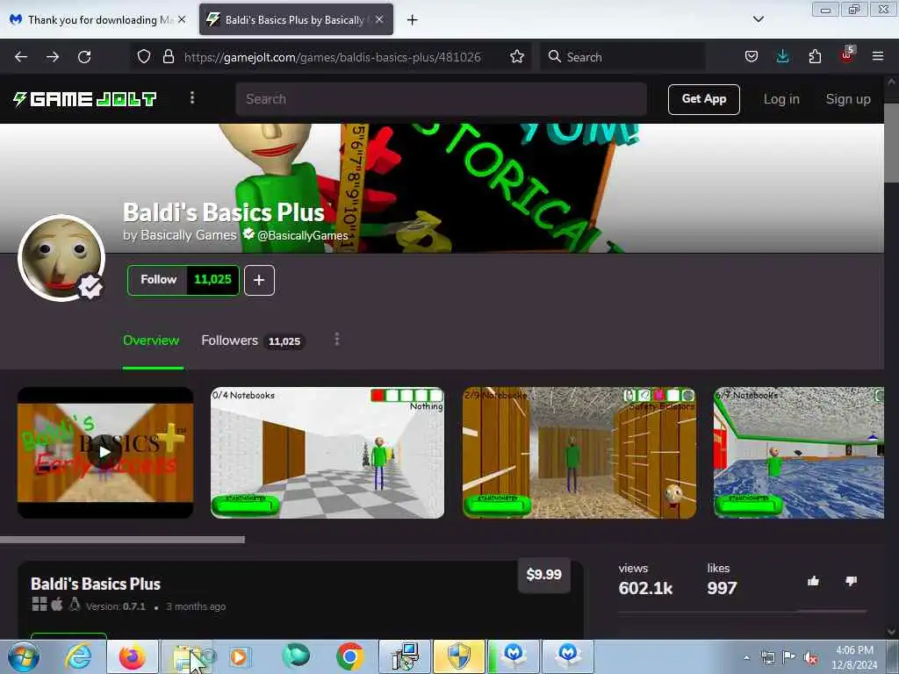Launch Google Chrome from taskbar
This screenshot has width=899, height=674.
click(x=349, y=656)
